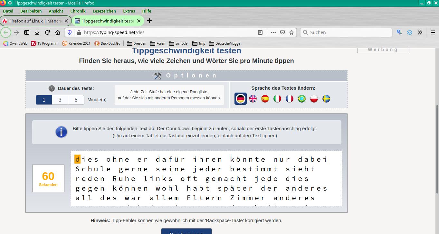The image size is (439, 234).
Task: Open the Dresden bookmarks folder
Action: click(x=137, y=43)
